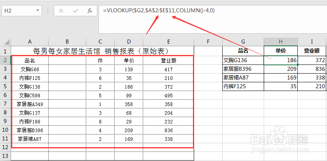Click quantity cell 8 in column C
This screenshot has height=161, width=327.
click(x=100, y=121)
